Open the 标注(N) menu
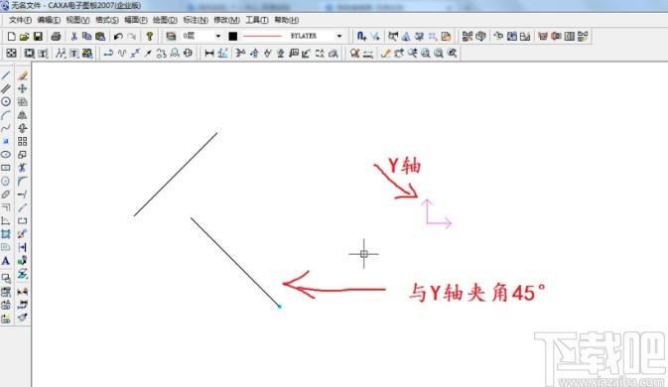Image resolution: width=668 pixels, height=387 pixels. point(196,20)
